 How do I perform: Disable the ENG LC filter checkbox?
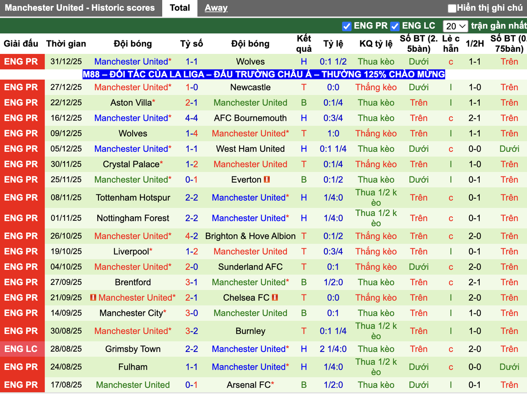coord(395,25)
